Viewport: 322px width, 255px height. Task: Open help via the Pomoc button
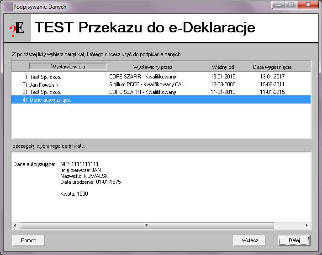pos(28,240)
